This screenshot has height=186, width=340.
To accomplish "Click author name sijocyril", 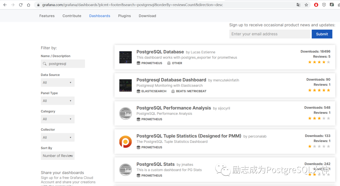I will (x=224, y=108).
